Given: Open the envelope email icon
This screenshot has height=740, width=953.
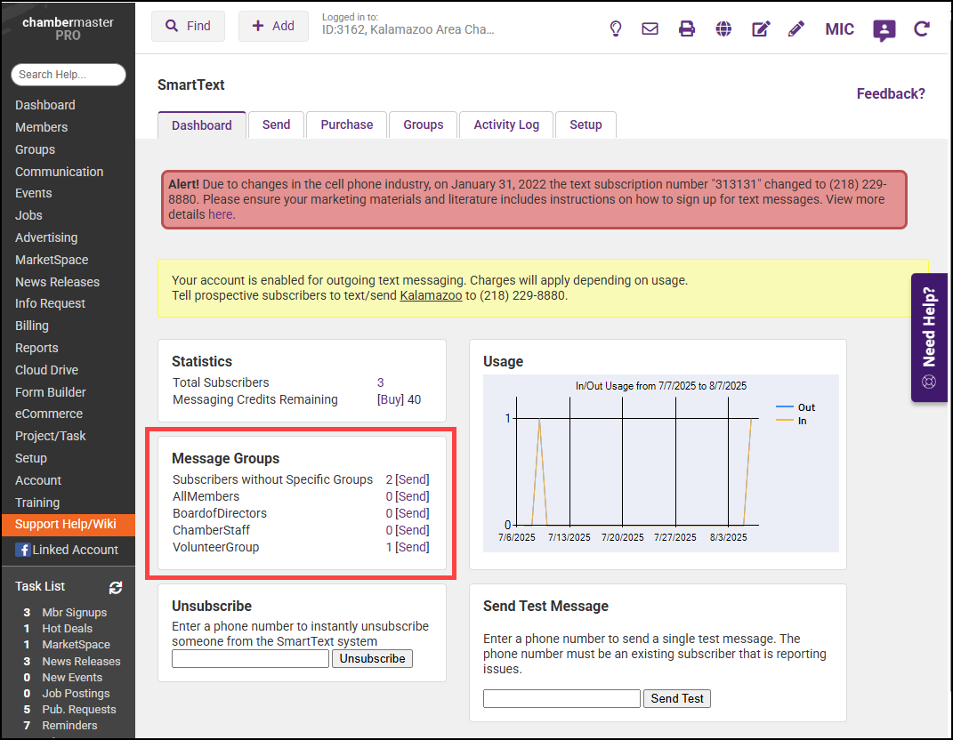Looking at the screenshot, I should (x=650, y=29).
